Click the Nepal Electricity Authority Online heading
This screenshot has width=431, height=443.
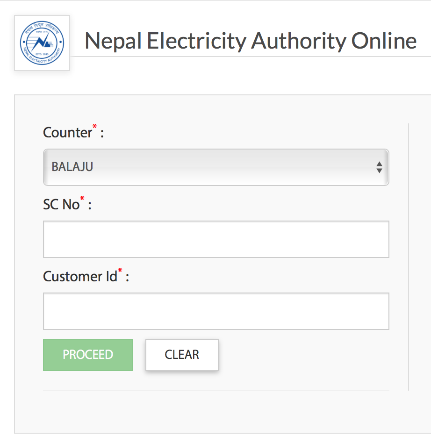tap(251, 41)
